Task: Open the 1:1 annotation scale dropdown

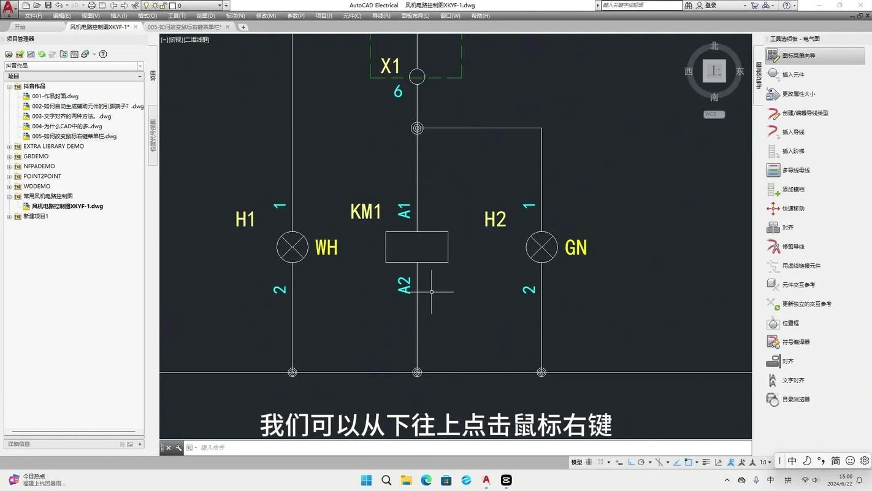Action: pyautogui.click(x=766, y=462)
